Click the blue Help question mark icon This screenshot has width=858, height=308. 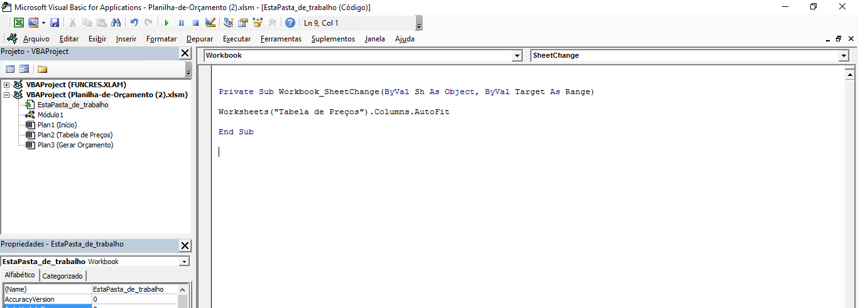(x=290, y=23)
